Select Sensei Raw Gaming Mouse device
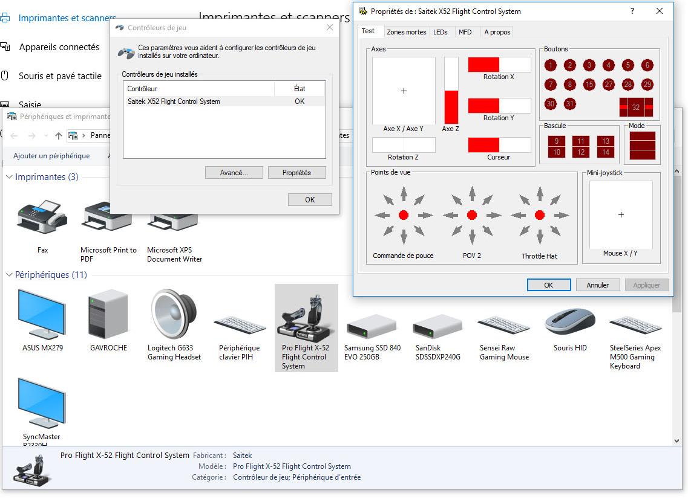Viewport: 688px width, 499px height. point(504,338)
